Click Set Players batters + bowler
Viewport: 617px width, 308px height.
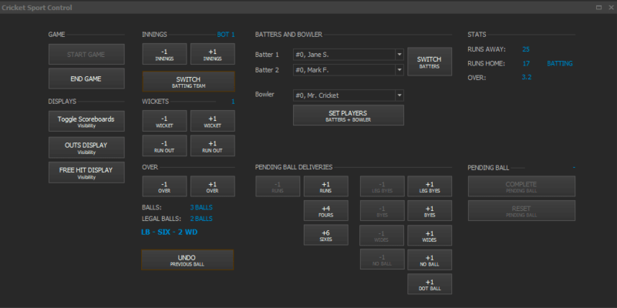point(349,115)
